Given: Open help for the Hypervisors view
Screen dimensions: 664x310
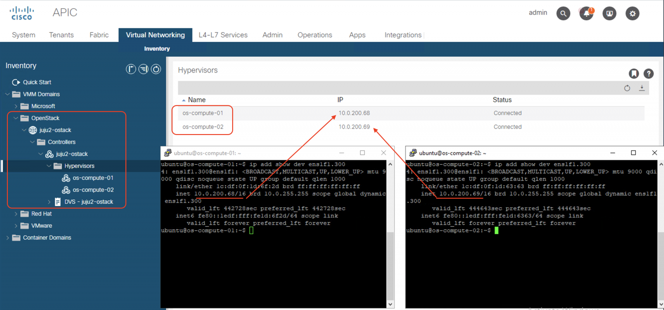Looking at the screenshot, I should tap(648, 73).
